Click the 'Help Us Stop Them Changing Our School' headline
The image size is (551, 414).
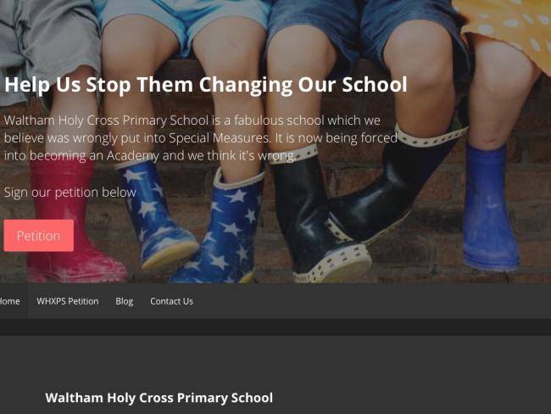click(206, 85)
